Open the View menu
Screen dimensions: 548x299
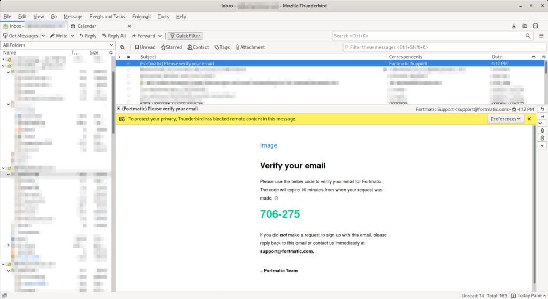39,17
